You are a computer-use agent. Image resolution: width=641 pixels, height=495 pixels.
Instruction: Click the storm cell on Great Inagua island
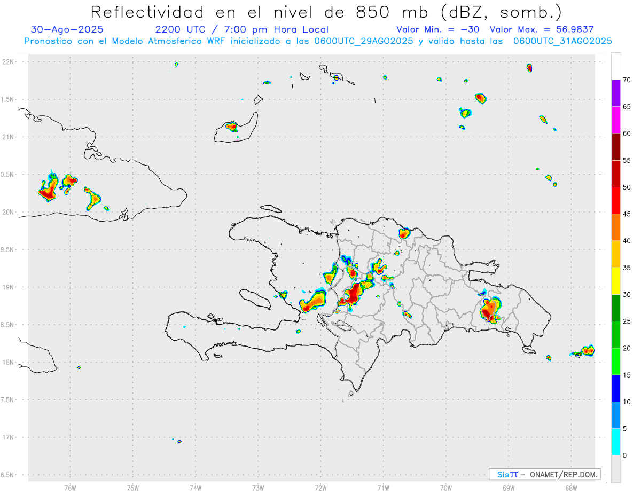click(x=231, y=127)
